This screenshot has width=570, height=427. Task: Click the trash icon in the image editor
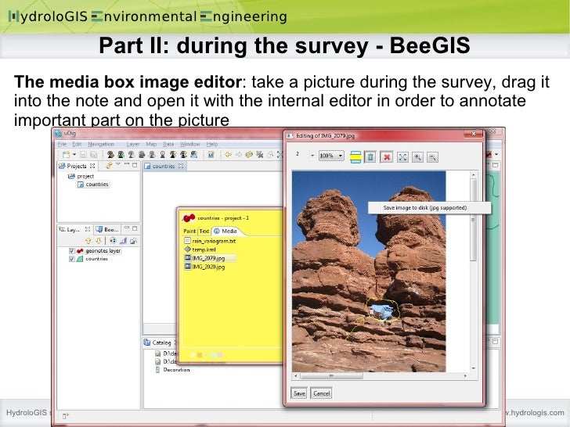click(x=370, y=157)
